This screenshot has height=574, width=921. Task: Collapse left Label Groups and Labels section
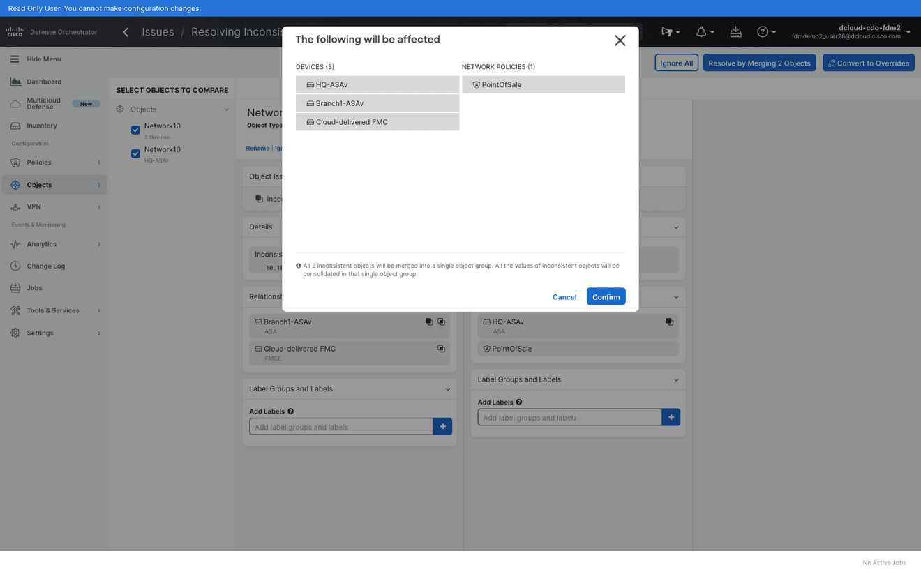pos(448,389)
